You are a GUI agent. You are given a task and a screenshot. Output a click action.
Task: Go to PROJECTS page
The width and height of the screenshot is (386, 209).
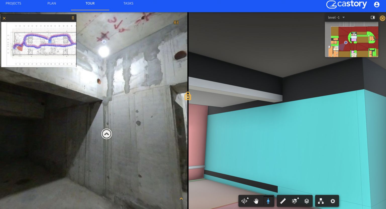[13, 4]
